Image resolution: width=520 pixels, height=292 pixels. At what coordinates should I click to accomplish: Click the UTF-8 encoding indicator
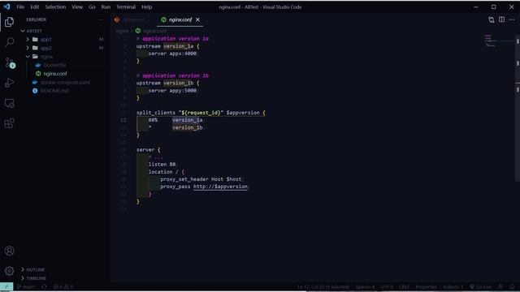coord(387,287)
